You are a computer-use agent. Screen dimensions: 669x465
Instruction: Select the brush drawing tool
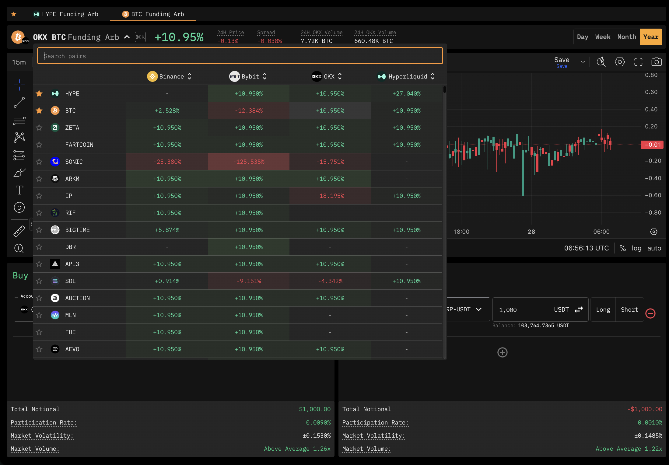pyautogui.click(x=19, y=173)
